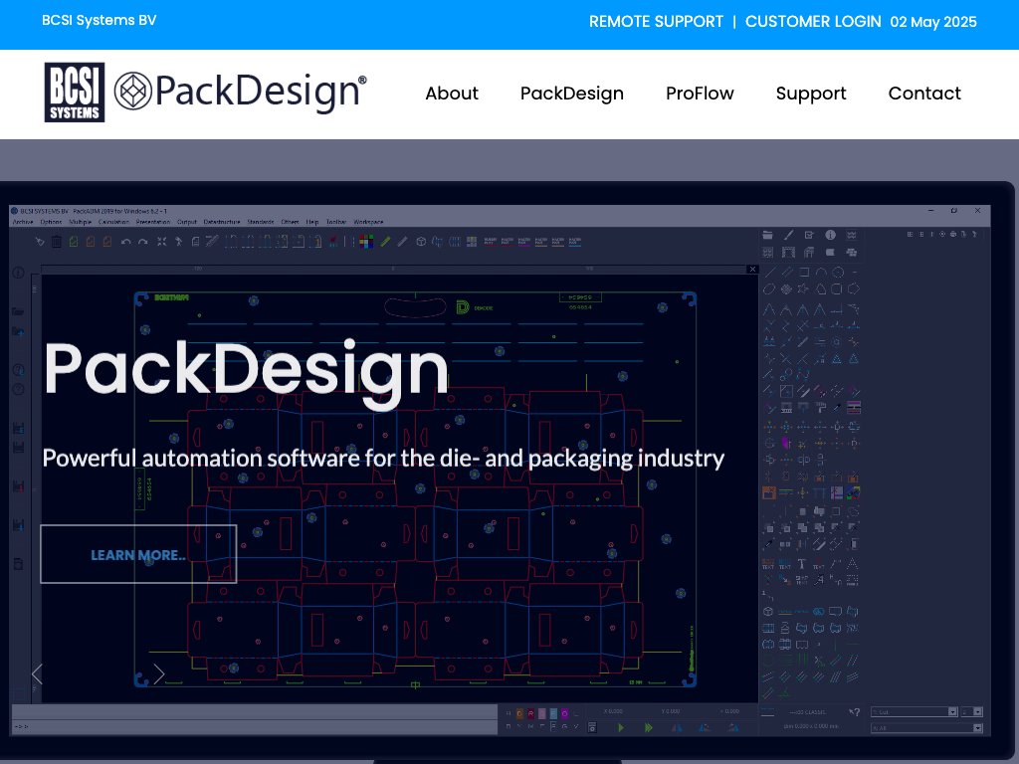
Task: Click the BCSI Systems logo
Action: pos(75,93)
